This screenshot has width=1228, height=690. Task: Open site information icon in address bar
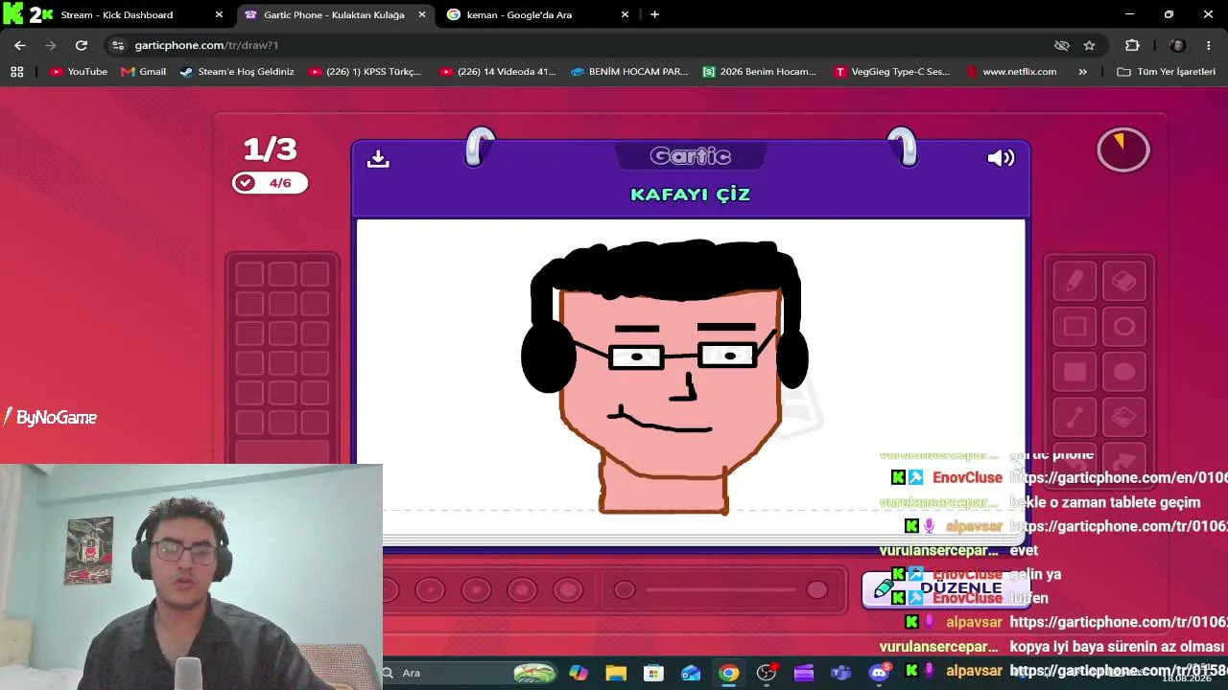tap(117, 45)
